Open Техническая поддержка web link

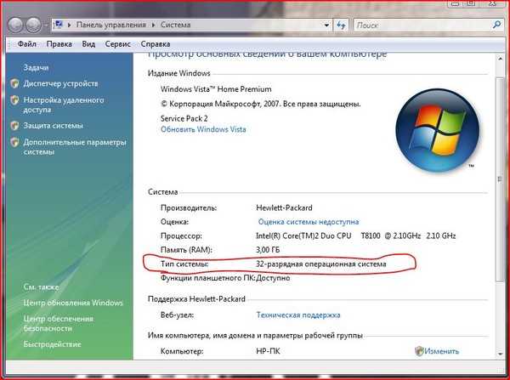click(x=298, y=315)
